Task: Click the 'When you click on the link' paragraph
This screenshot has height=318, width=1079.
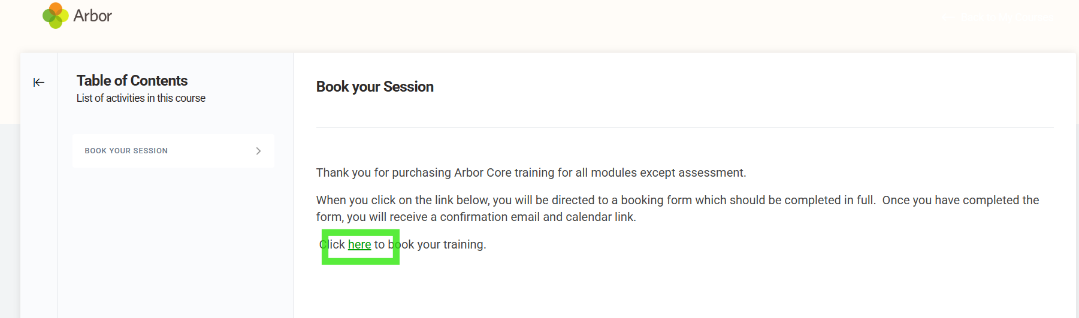Action: (677, 200)
